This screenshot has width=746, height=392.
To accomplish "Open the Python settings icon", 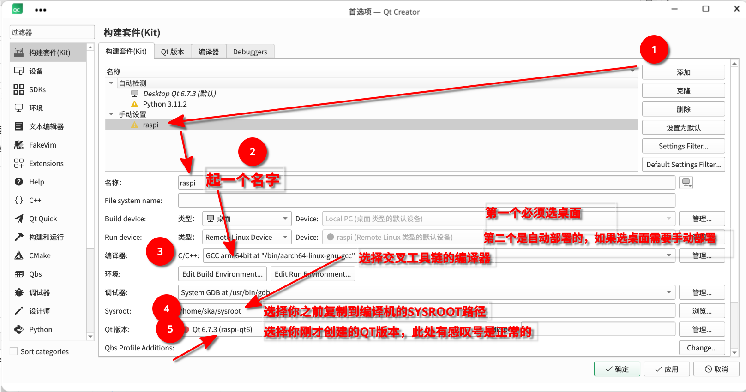I will point(19,329).
